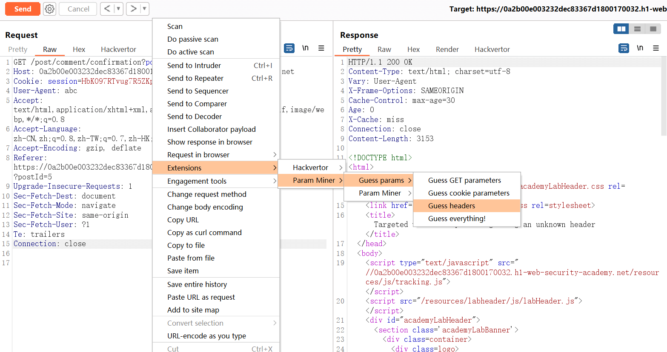Select Send to Intruder in context menu
Image resolution: width=667 pixels, height=352 pixels.
point(194,65)
